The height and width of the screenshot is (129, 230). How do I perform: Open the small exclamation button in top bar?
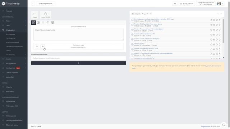point(33,4)
